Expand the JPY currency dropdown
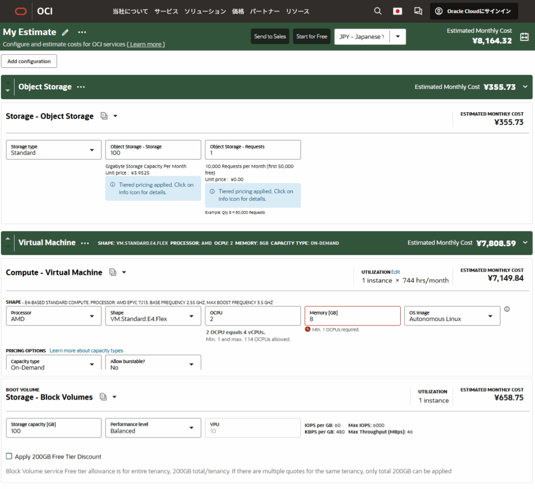 398,37
